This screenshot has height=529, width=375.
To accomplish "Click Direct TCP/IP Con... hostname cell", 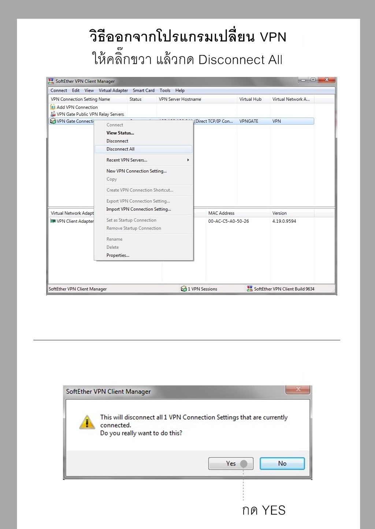I will pyautogui.click(x=214, y=121).
